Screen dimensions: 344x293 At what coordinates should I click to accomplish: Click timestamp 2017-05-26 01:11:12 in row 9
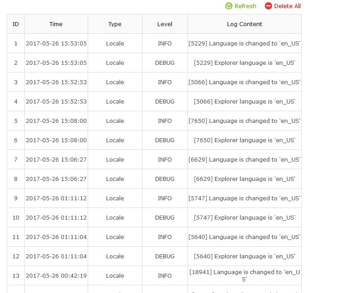coord(56,198)
